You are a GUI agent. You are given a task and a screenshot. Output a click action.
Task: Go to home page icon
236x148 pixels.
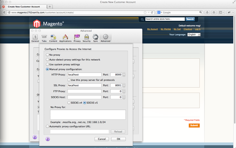point(214,12)
